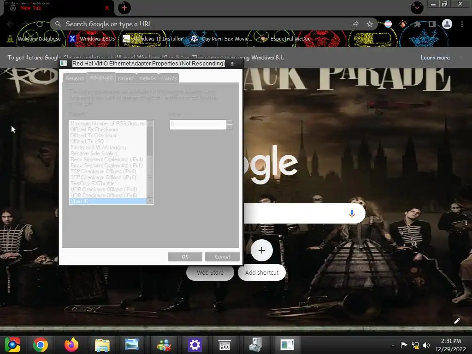Viewport: 472px width, 354px height.
Task: Select Priority and VLAN tagging property
Action: (107, 147)
